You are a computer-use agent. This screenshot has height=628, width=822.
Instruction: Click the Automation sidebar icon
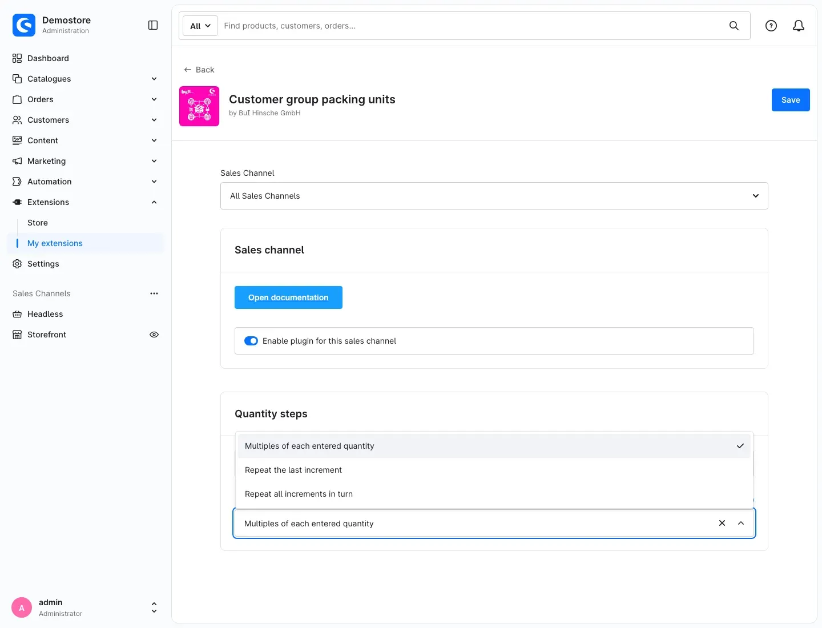17,182
